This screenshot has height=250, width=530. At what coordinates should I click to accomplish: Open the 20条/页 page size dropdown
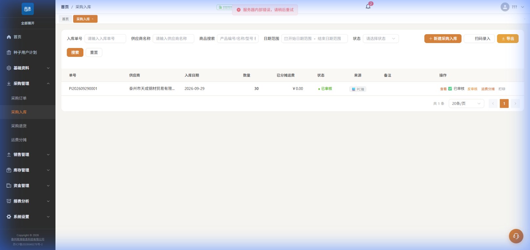pyautogui.click(x=466, y=103)
